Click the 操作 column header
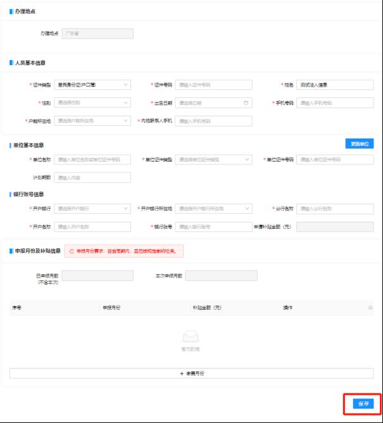 [x=287, y=307]
